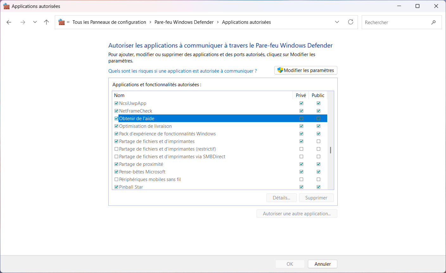
Task: Check Périphériques mobiles sans fil name checkbox
Action: pos(116,179)
